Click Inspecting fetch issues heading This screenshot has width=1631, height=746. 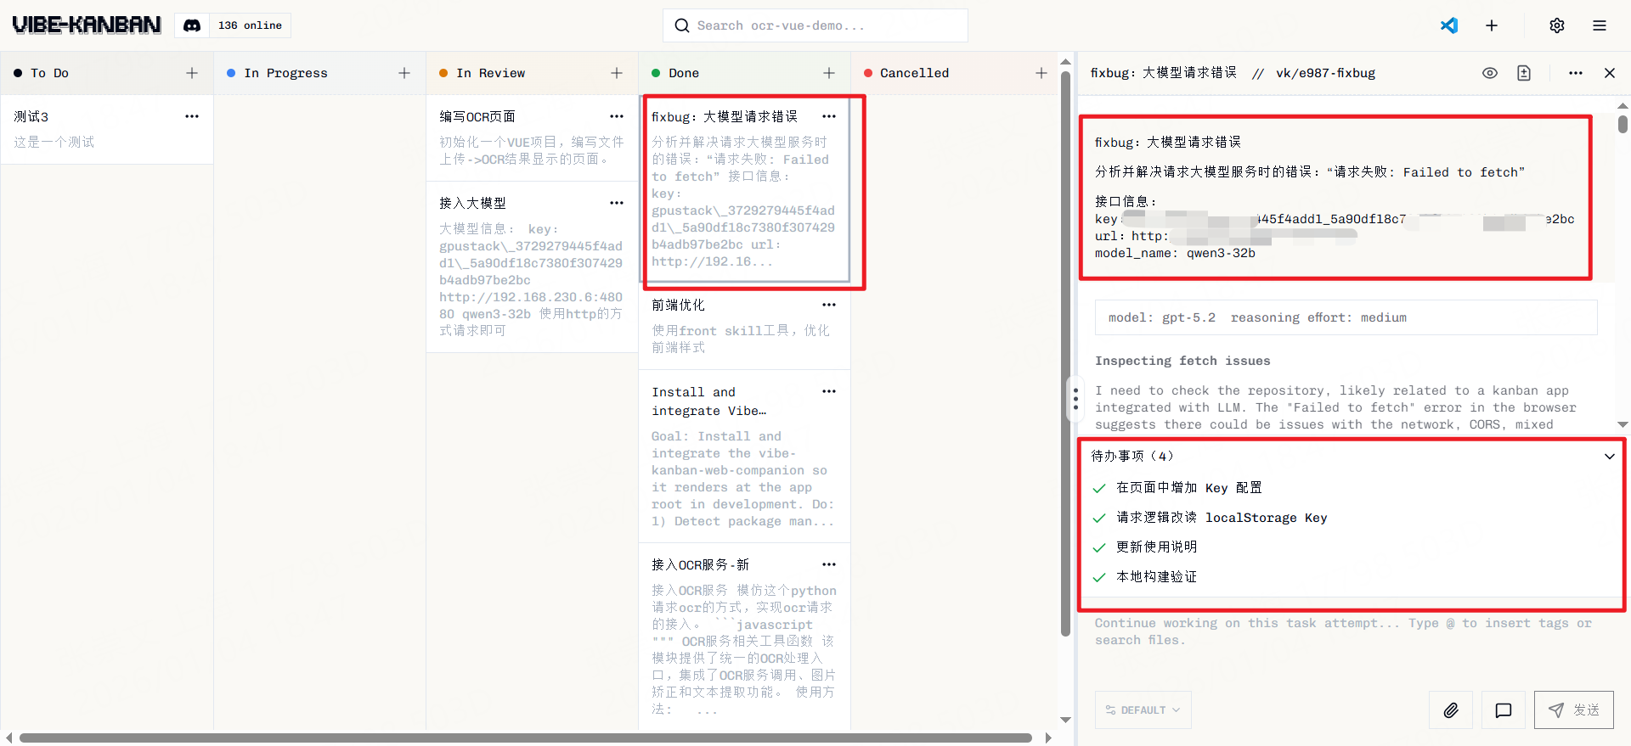[1182, 361]
